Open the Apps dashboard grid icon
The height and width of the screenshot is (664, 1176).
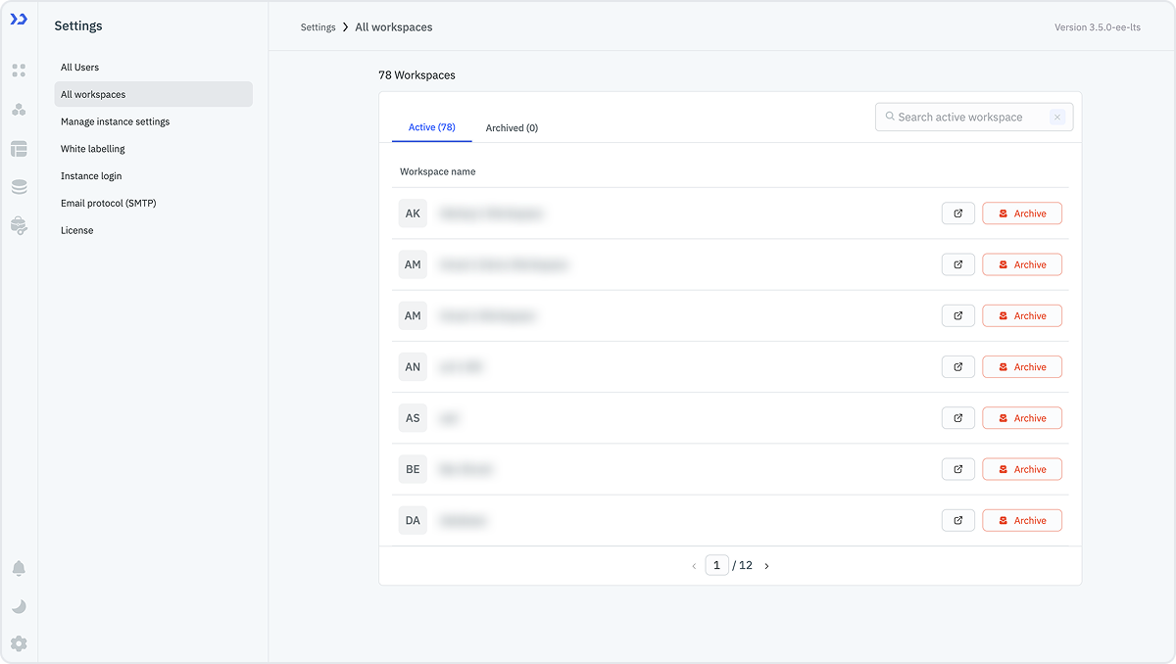[x=19, y=71]
